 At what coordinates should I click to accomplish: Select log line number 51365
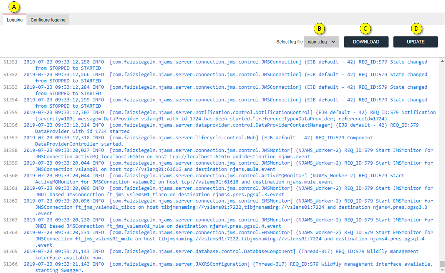click(11, 251)
